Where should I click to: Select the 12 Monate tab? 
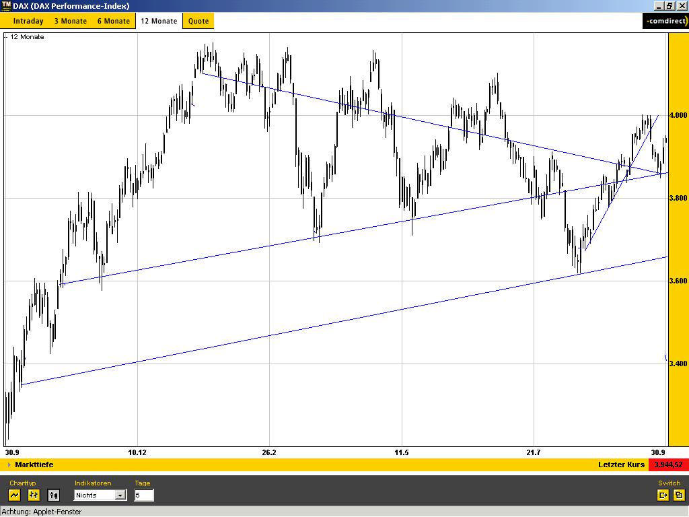tap(159, 21)
